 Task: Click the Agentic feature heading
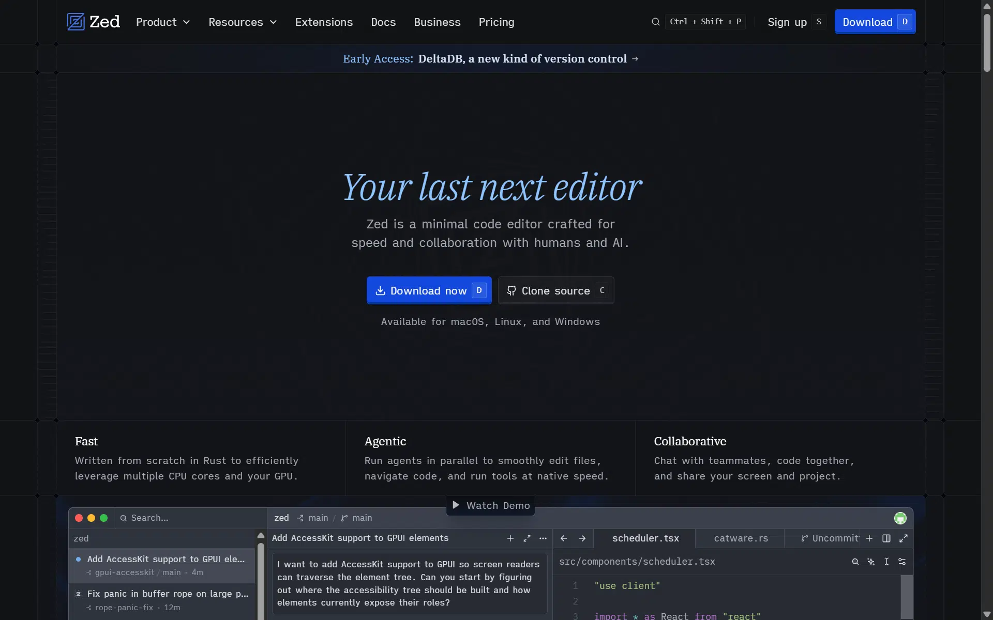click(x=385, y=441)
